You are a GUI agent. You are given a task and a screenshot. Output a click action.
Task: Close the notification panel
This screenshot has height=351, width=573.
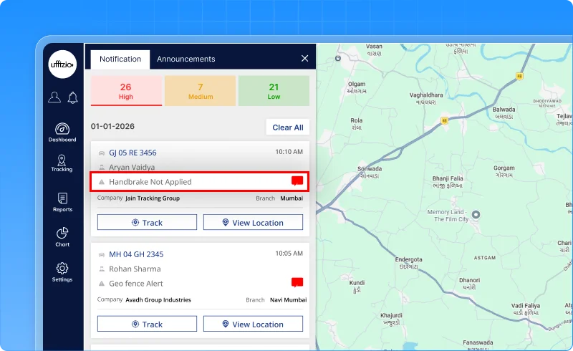(305, 59)
